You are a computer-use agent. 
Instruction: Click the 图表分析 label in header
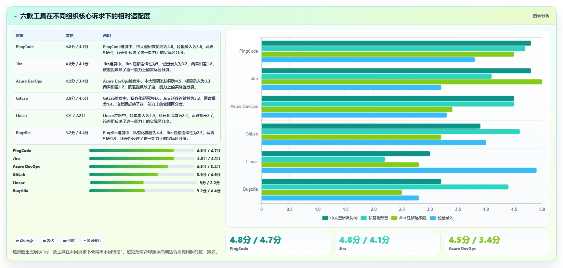click(541, 16)
